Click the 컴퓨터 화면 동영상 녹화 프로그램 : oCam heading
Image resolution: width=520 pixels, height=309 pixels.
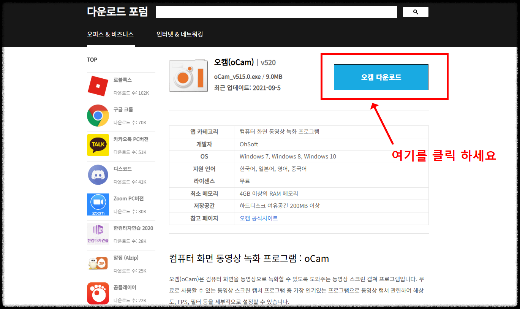(249, 259)
